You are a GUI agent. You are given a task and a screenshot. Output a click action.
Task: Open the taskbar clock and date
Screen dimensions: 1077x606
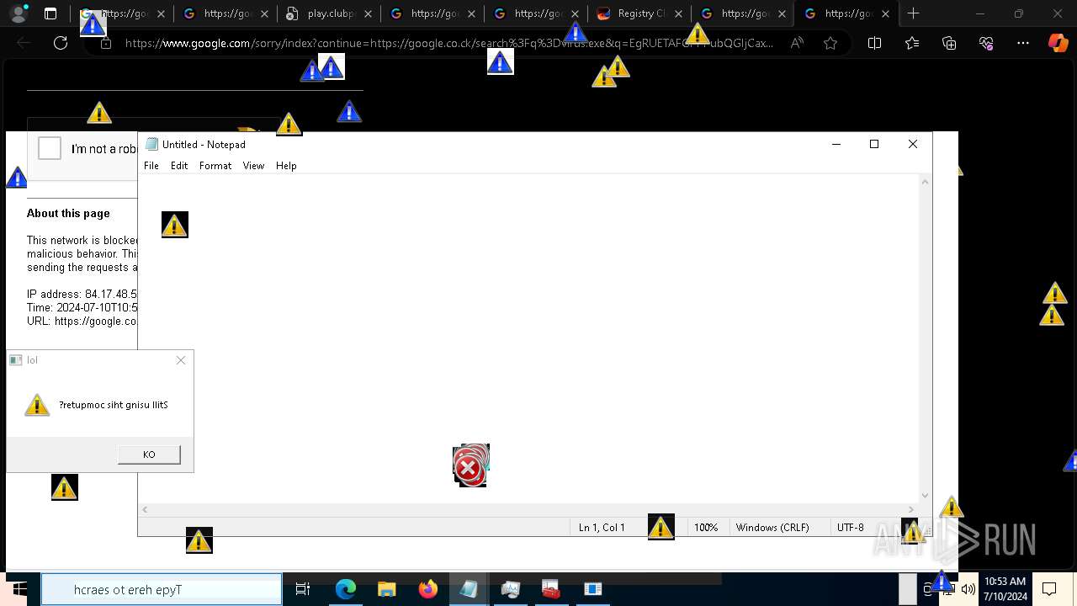tap(1005, 589)
